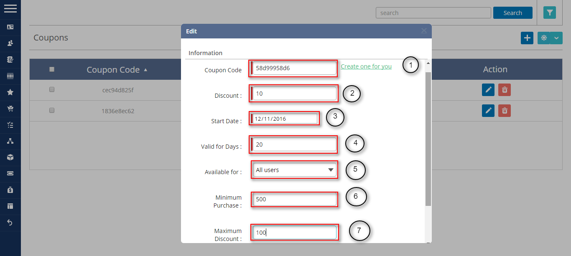Click the Edit dialog vertical scrollbar
This screenshot has width=571, height=256.
click(x=428, y=138)
